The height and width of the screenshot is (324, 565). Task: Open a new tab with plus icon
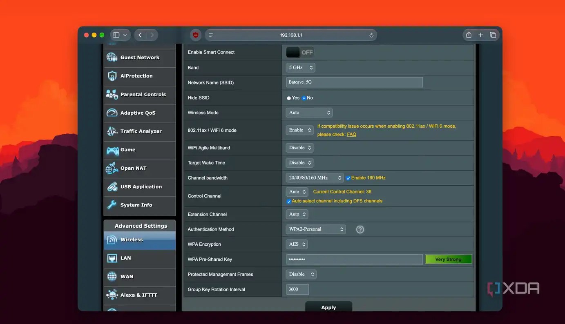pyautogui.click(x=481, y=35)
